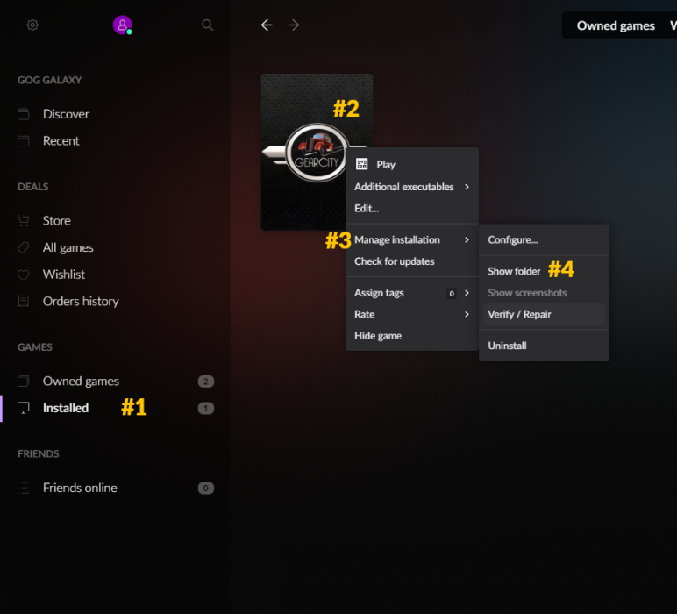Click the forward navigation arrow

294,25
